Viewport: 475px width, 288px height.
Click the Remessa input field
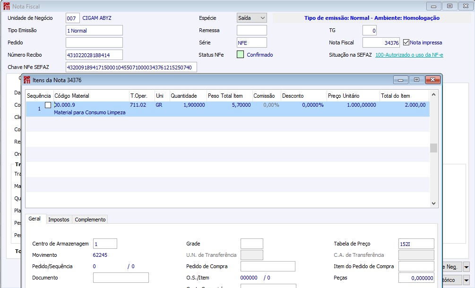[x=252, y=30]
